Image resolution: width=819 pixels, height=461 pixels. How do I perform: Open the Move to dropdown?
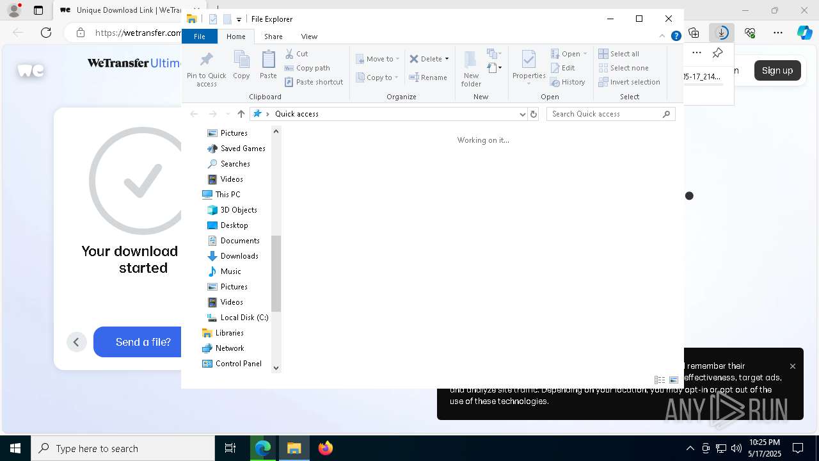[378, 59]
